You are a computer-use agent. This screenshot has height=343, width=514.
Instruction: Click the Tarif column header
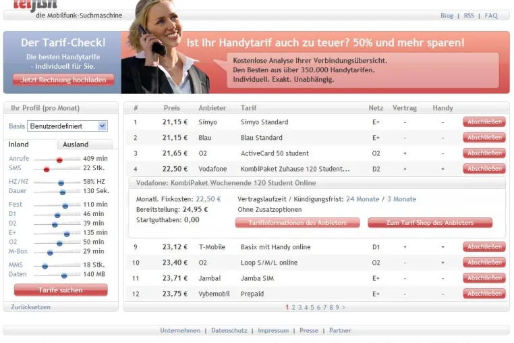248,108
